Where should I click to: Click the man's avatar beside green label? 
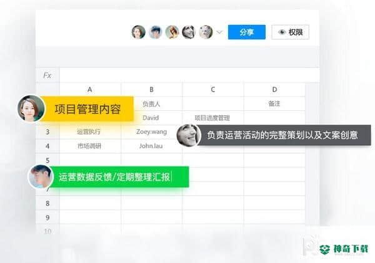pyautogui.click(x=41, y=177)
